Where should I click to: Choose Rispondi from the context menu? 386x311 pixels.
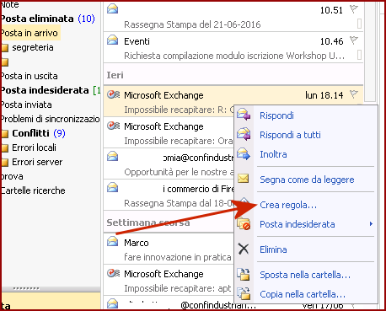276,115
